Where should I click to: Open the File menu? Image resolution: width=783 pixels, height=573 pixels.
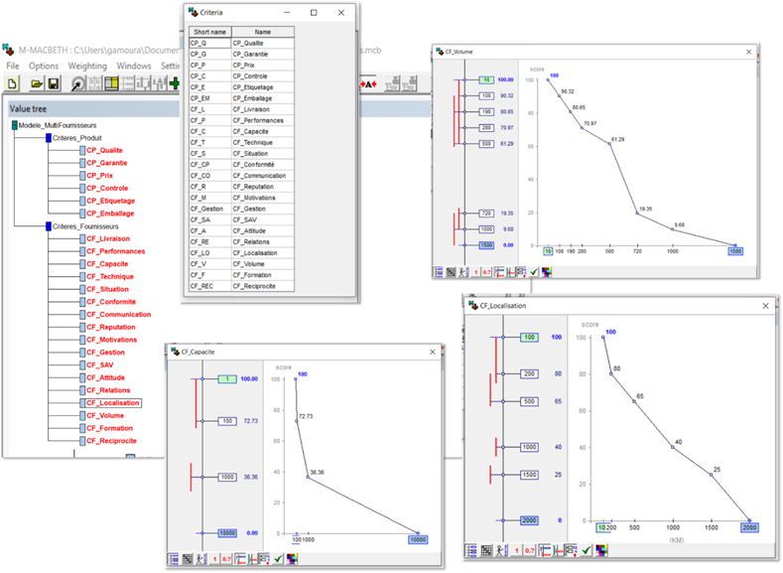pos(13,66)
